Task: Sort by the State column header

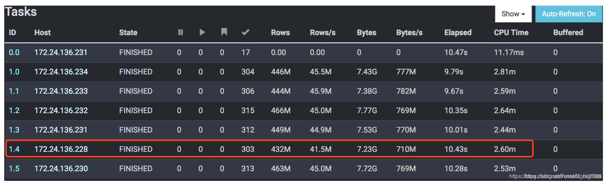Action: click(x=128, y=33)
